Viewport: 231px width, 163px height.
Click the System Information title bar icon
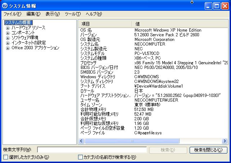pos(5,6)
